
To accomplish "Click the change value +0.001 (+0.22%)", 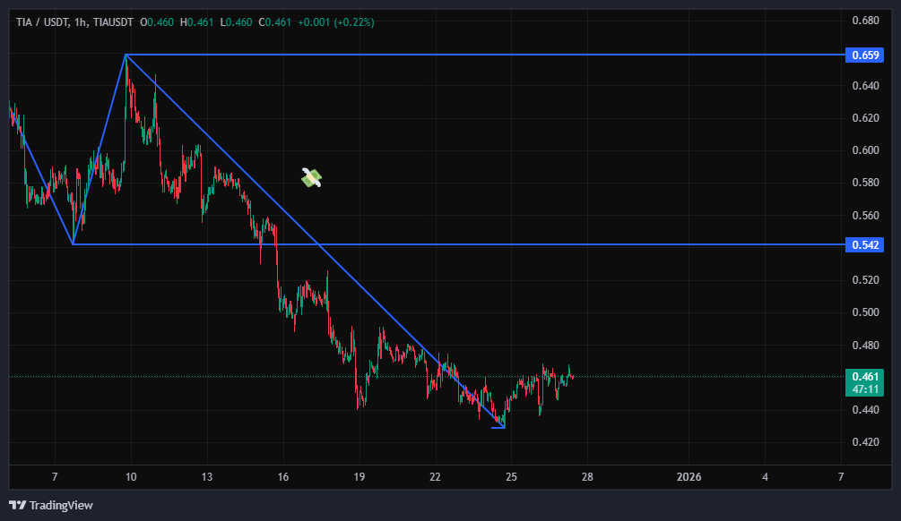I will click(336, 22).
